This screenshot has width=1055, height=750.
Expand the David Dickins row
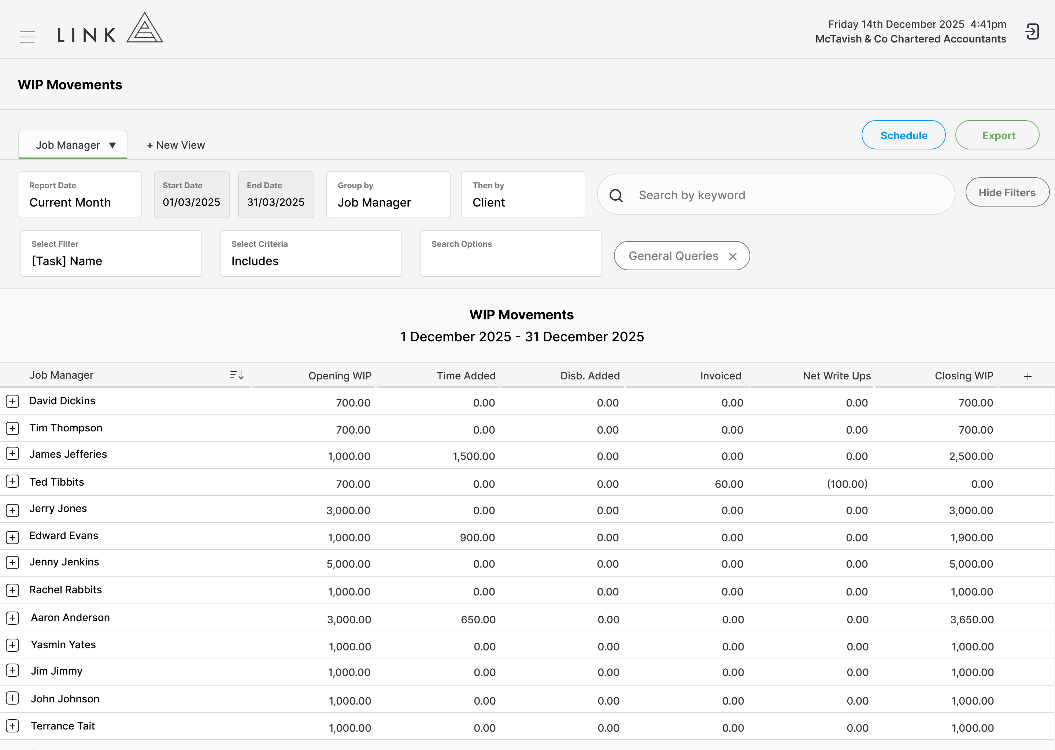12,401
